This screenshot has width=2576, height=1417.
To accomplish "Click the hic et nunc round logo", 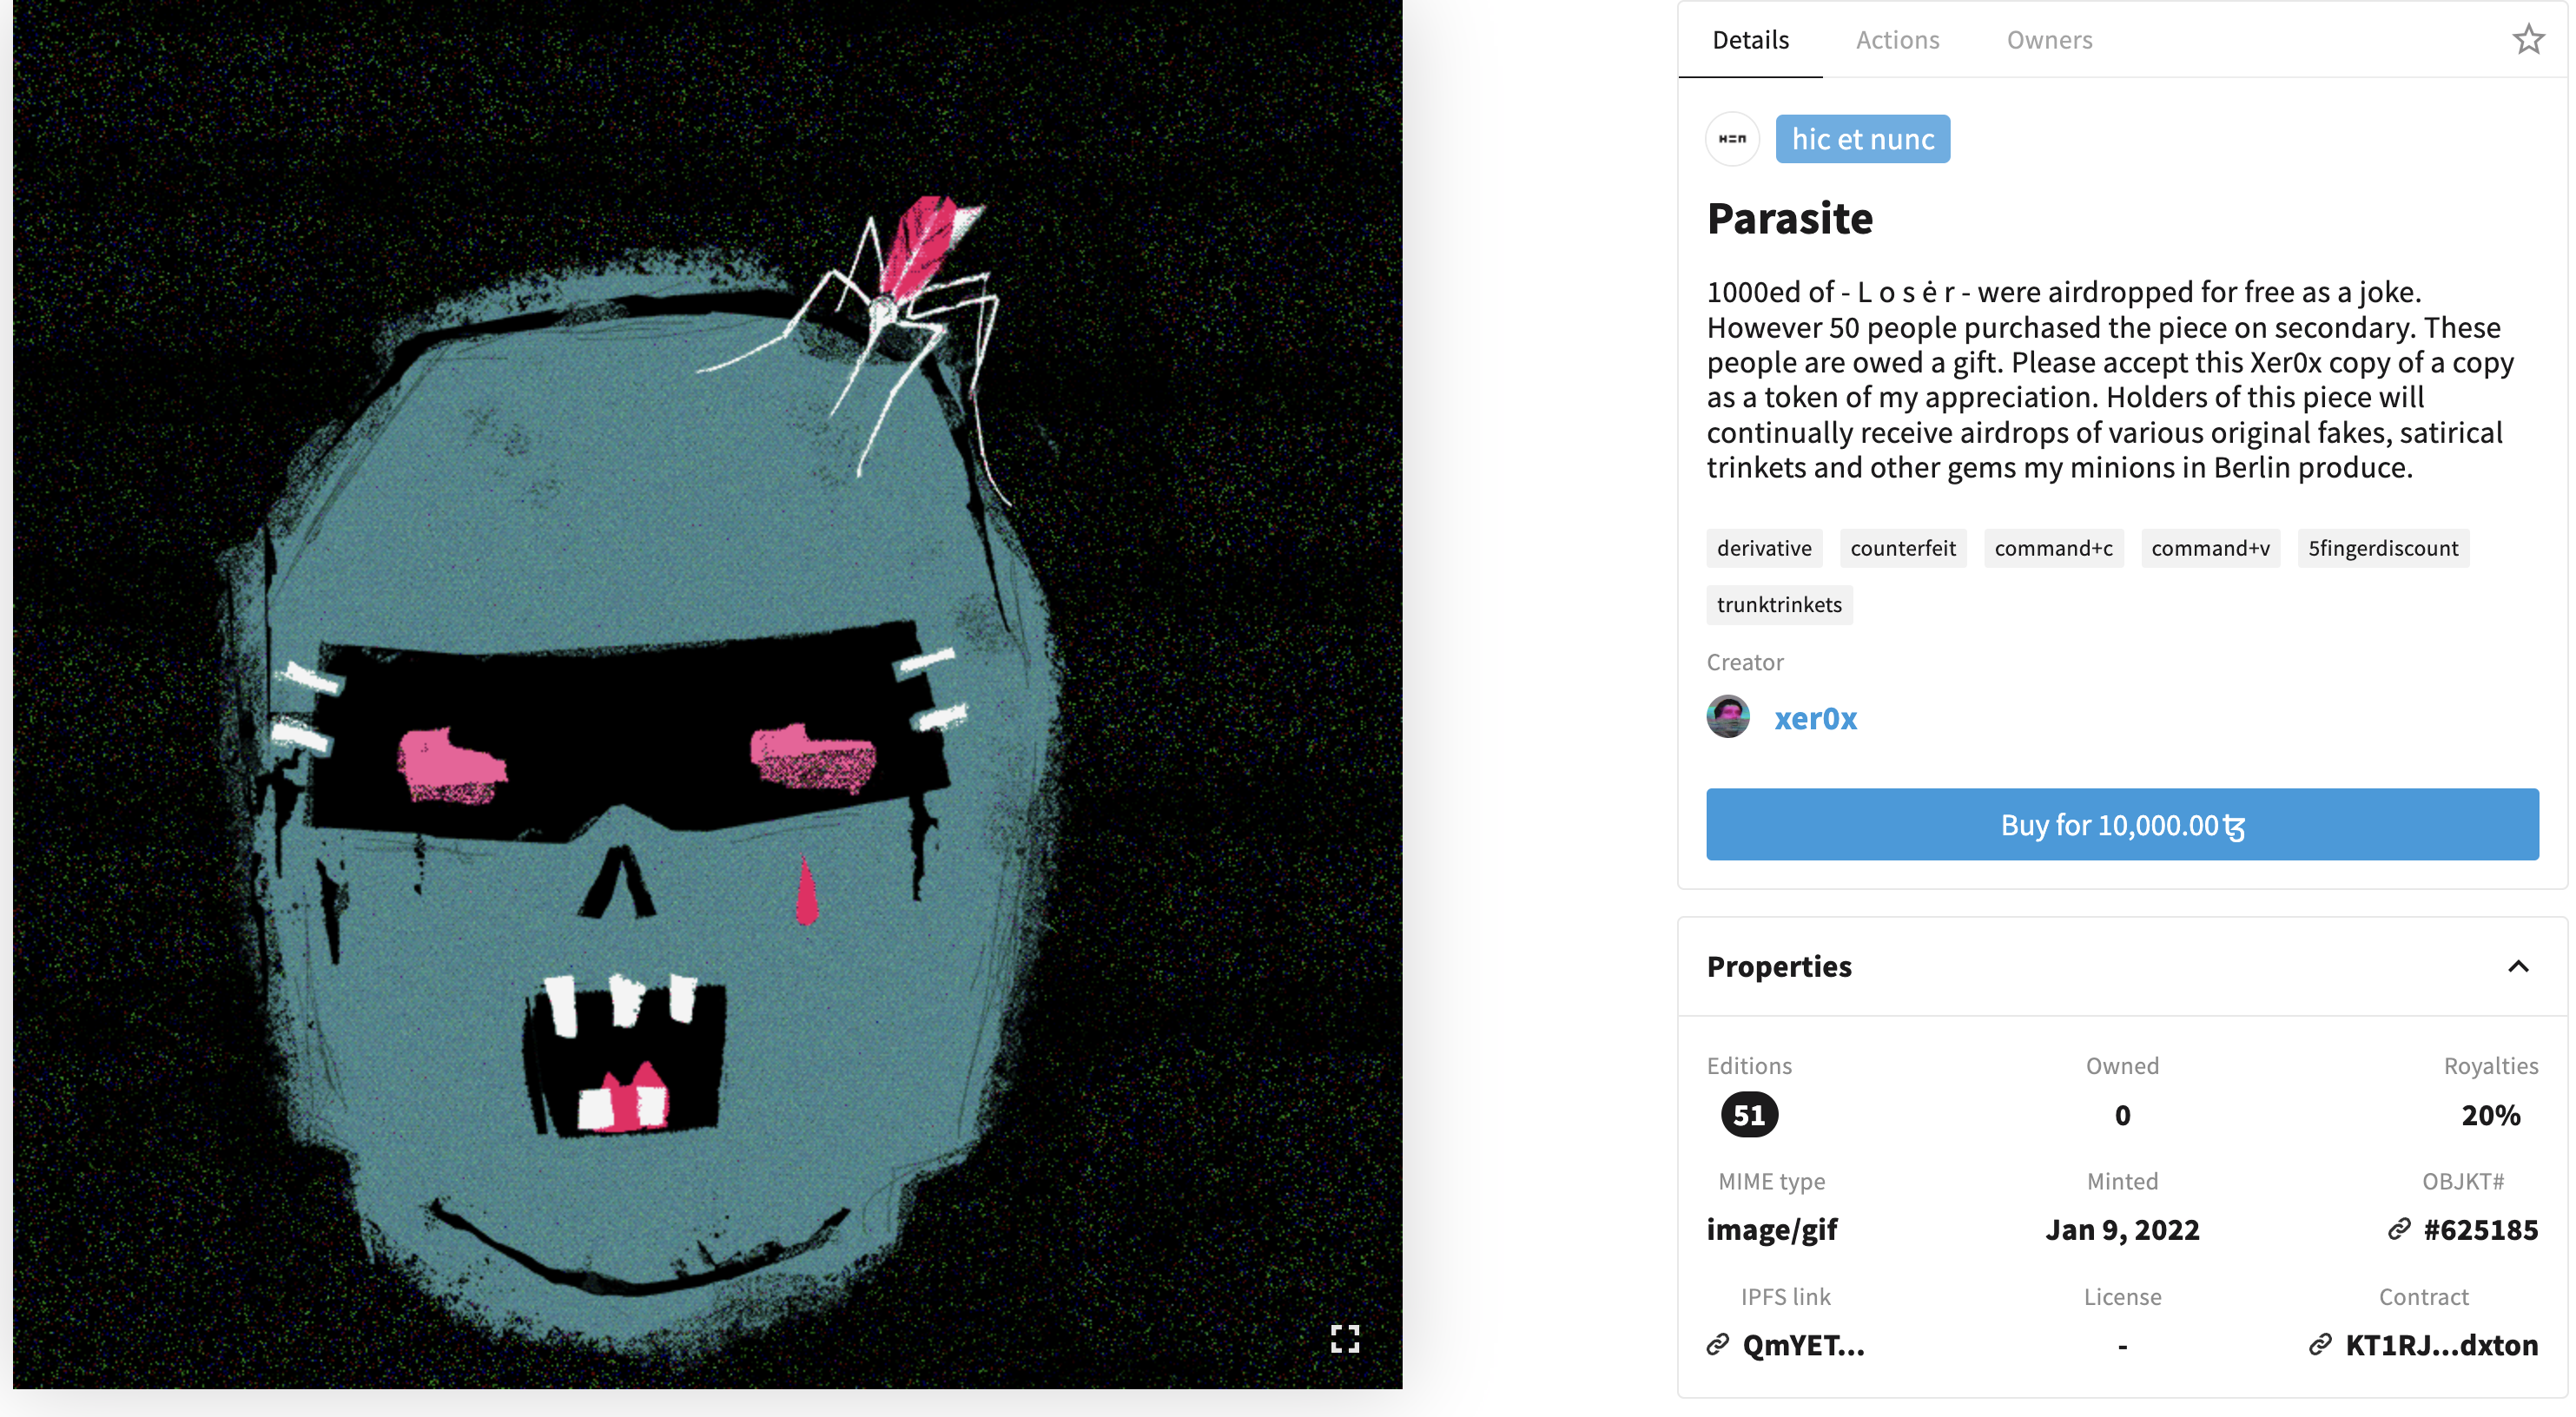I will pos(1732,139).
